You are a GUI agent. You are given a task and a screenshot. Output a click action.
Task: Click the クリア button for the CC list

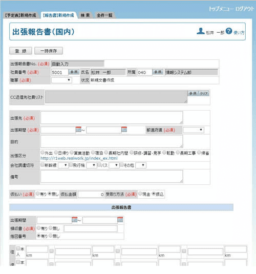(x=204, y=93)
